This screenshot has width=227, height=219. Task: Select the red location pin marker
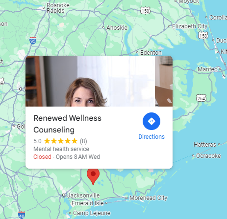[x=93, y=177]
